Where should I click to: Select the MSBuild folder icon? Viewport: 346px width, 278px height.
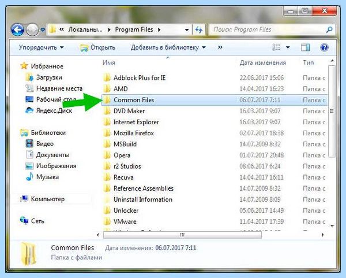[107, 144]
